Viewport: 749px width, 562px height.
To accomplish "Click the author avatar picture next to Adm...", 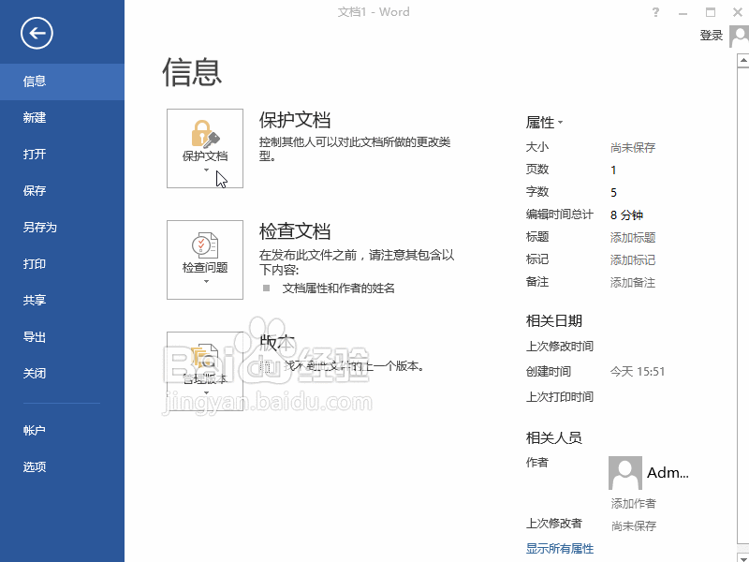I will (x=624, y=473).
